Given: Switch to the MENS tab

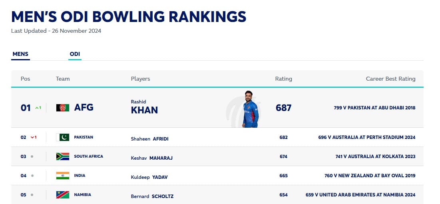Looking at the screenshot, I should point(20,54).
